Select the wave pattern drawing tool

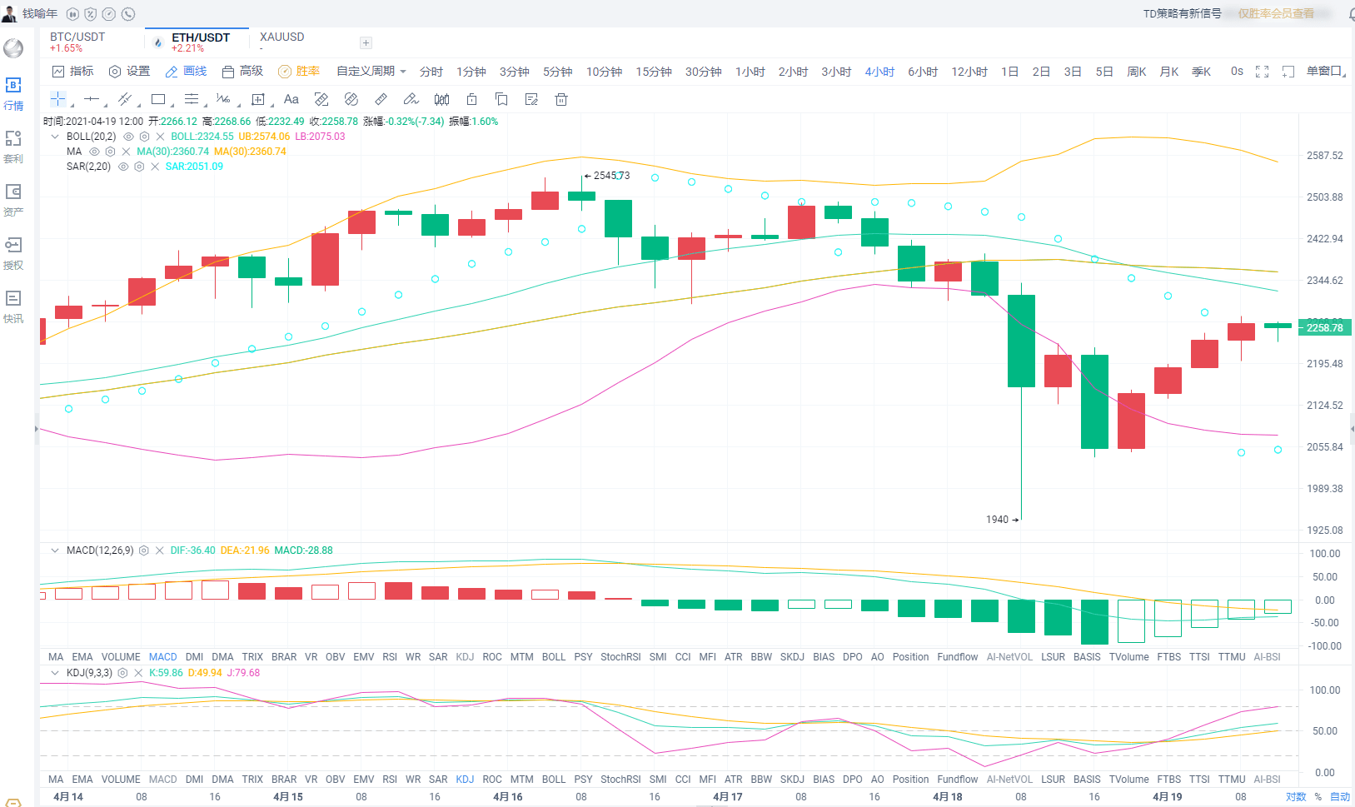click(223, 99)
